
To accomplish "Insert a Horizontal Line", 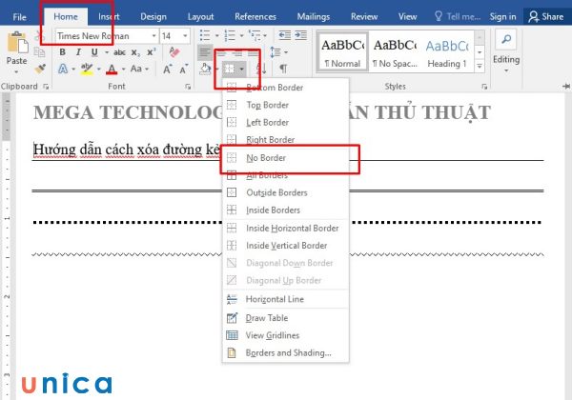I will (286, 299).
